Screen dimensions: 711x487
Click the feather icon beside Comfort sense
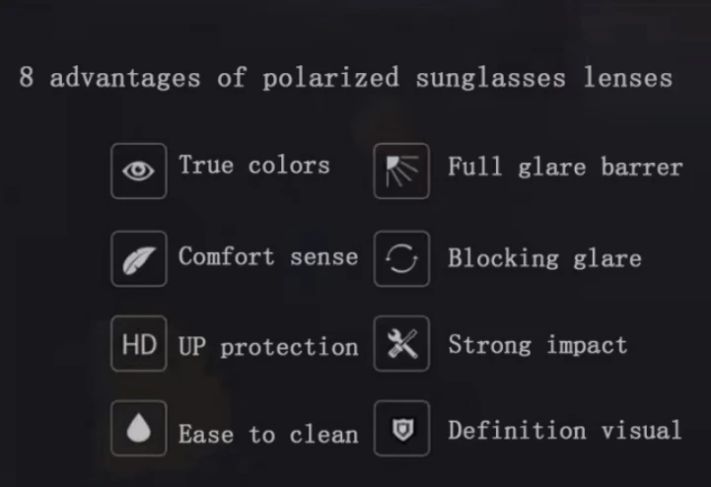(x=138, y=259)
